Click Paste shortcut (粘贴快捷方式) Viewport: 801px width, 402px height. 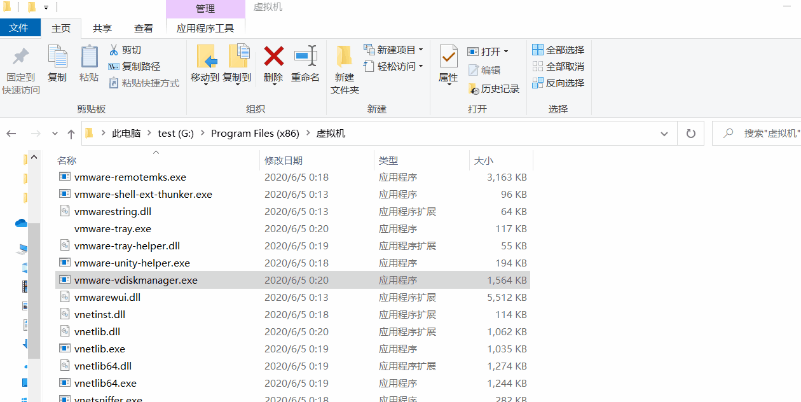(x=144, y=83)
